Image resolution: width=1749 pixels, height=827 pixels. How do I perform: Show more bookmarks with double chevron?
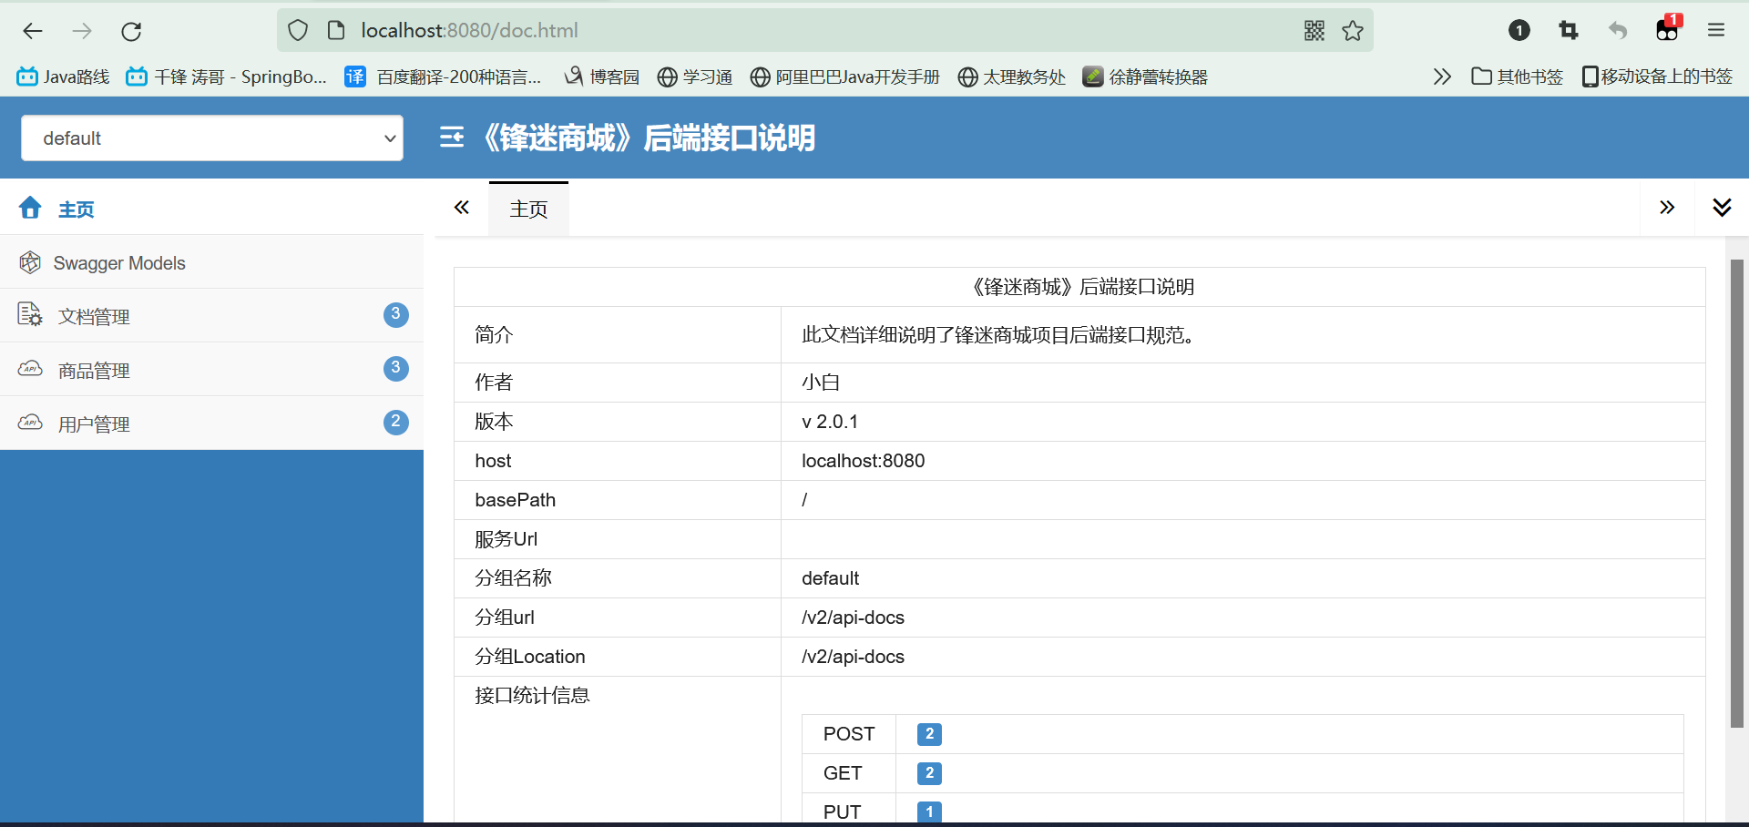(1442, 77)
